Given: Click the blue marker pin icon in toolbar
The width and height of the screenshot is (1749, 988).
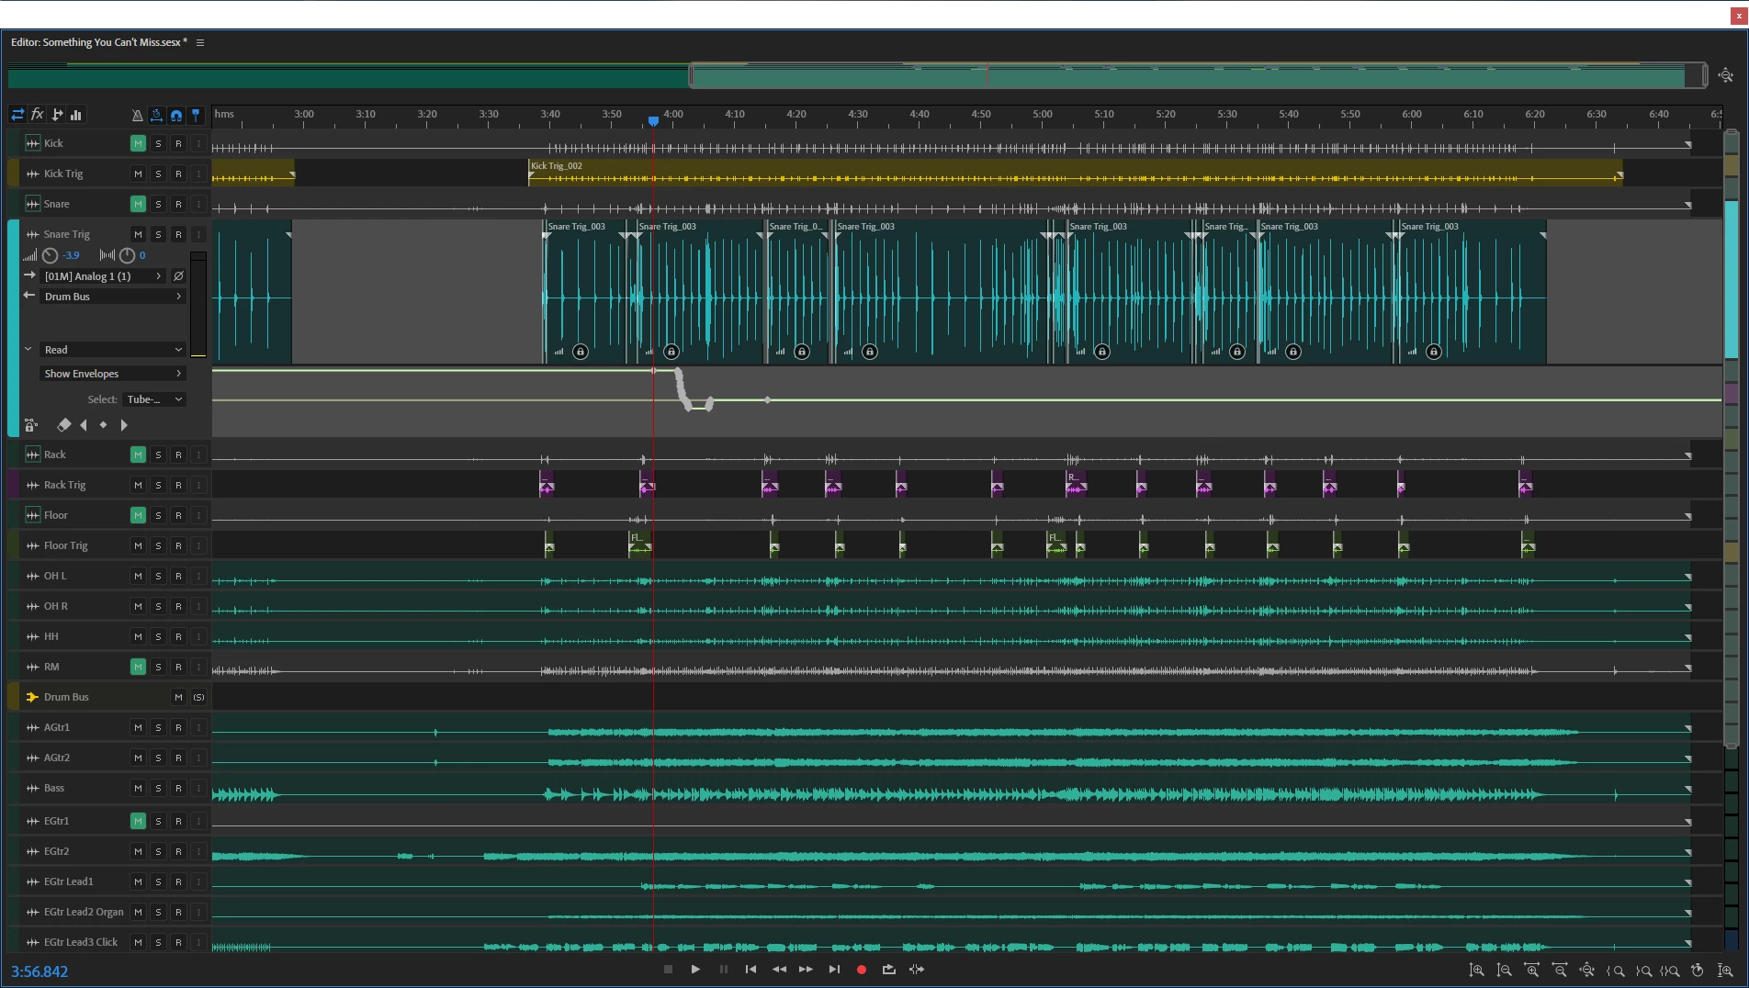Looking at the screenshot, I should click(196, 115).
